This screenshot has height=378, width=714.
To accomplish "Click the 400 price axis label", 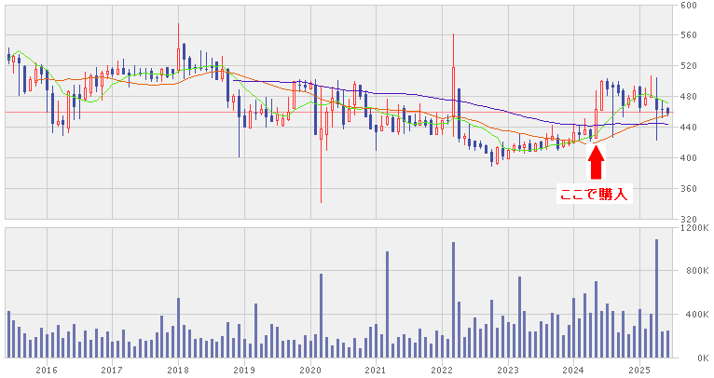I will tap(688, 158).
